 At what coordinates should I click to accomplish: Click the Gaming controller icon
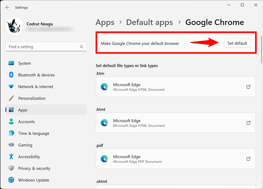11,145
